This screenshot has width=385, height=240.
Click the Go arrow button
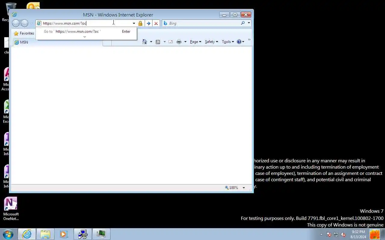click(x=148, y=23)
